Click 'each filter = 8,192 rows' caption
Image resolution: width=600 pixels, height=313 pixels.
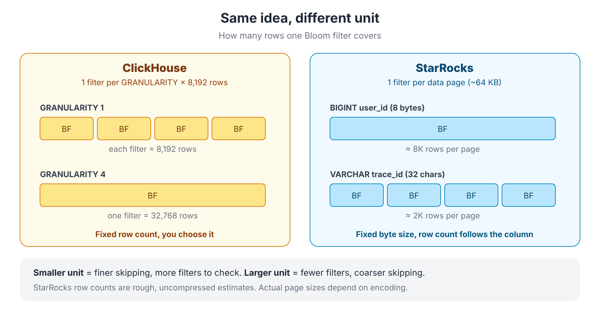[153, 149]
